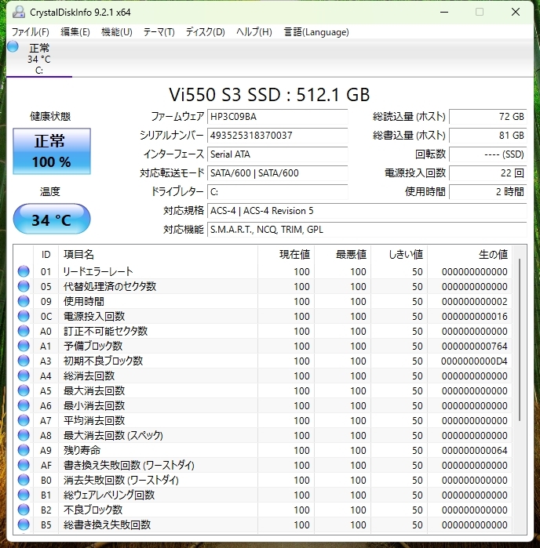The height and width of the screenshot is (548, 540).
Task: Click raw value 000000000016 in 電源投入回数 row
Action: (474, 316)
